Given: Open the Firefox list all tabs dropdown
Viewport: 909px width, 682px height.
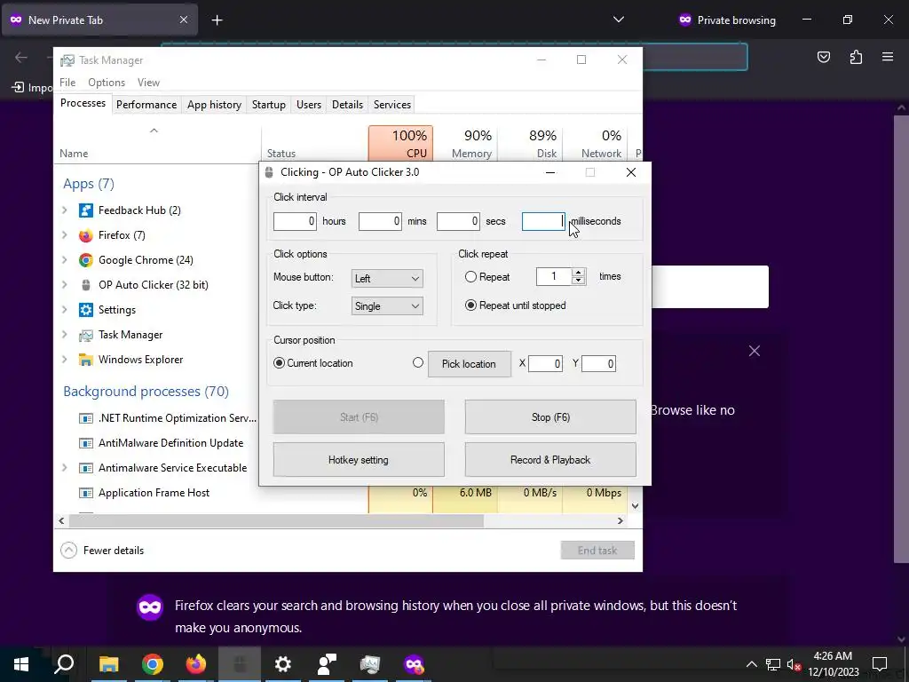Looking at the screenshot, I should pos(619,20).
